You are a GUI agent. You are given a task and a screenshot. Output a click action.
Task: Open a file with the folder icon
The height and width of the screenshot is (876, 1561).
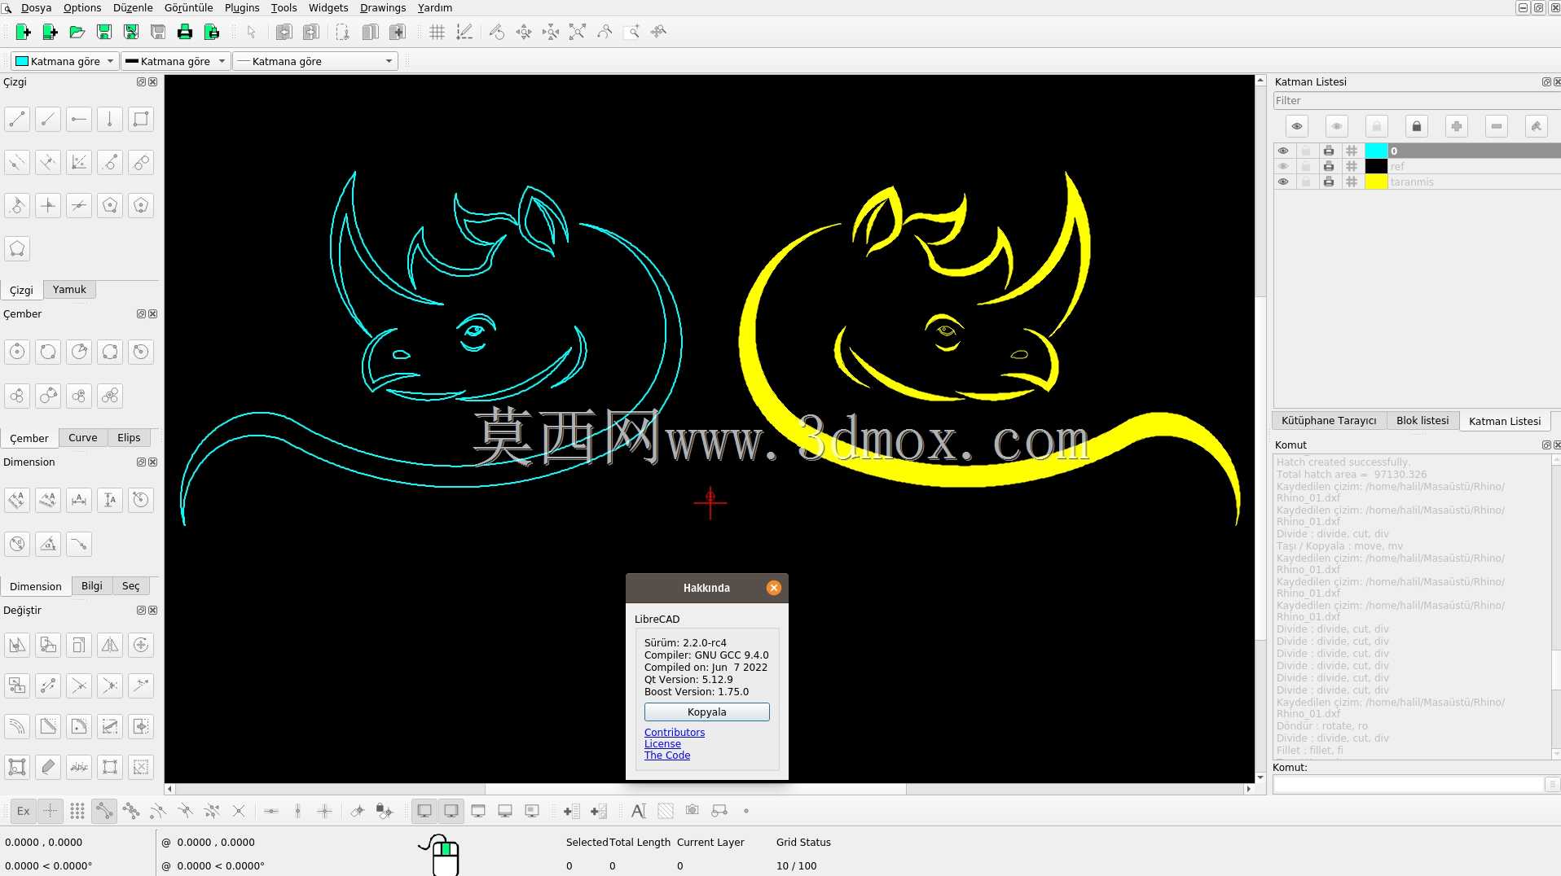coord(77,32)
